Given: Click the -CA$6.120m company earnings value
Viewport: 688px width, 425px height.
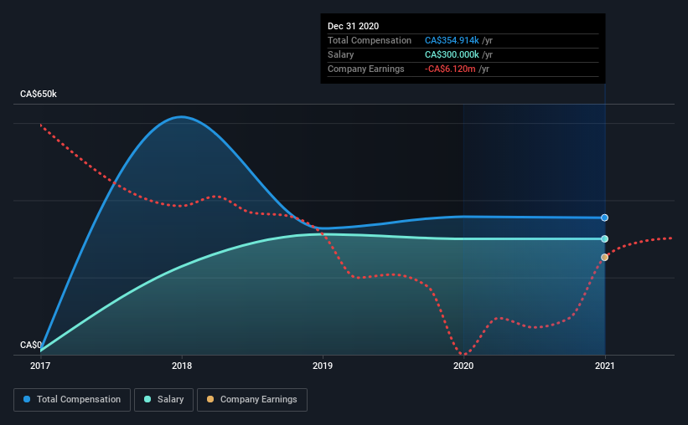Looking at the screenshot, I should click(450, 69).
